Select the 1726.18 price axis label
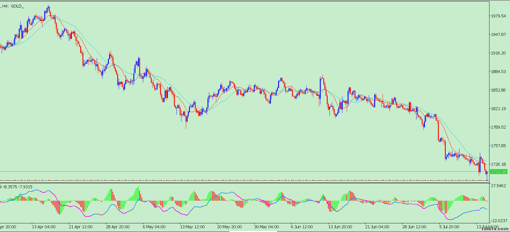 (x=499, y=164)
